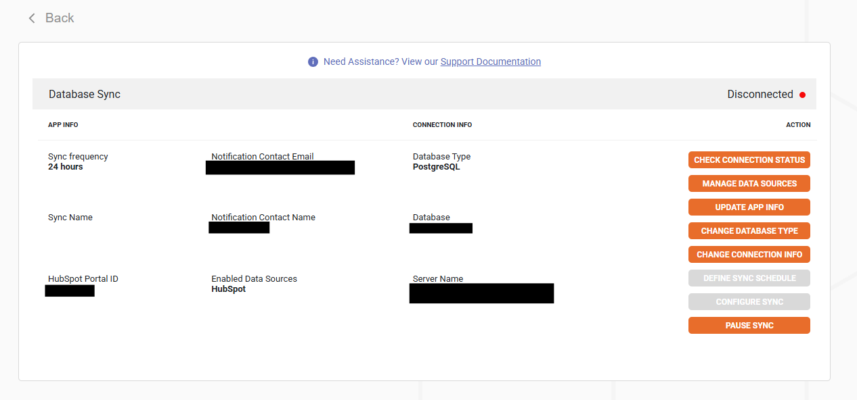
Task: Click the Enabled Data Sources label
Action: [255, 279]
